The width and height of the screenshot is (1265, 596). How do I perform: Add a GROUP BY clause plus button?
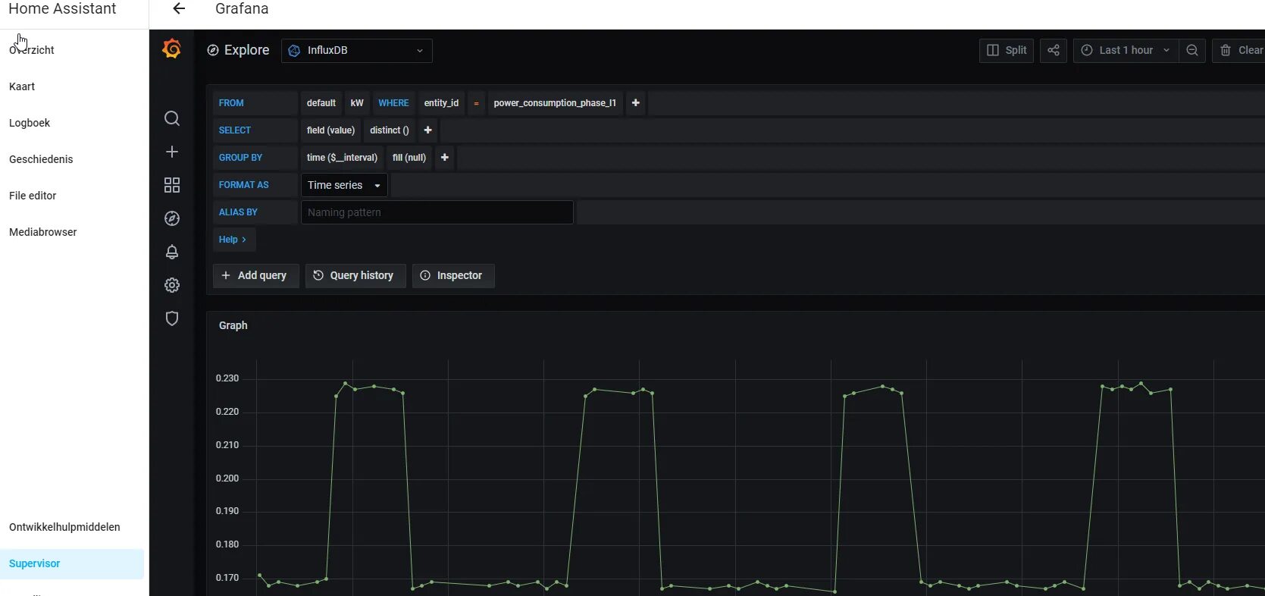(x=445, y=158)
